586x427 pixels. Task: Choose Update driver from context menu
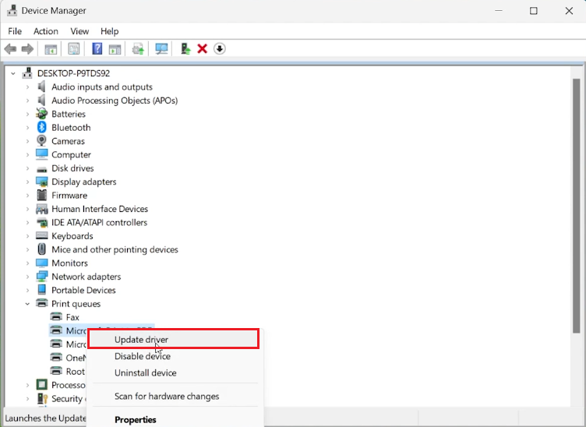click(x=141, y=340)
